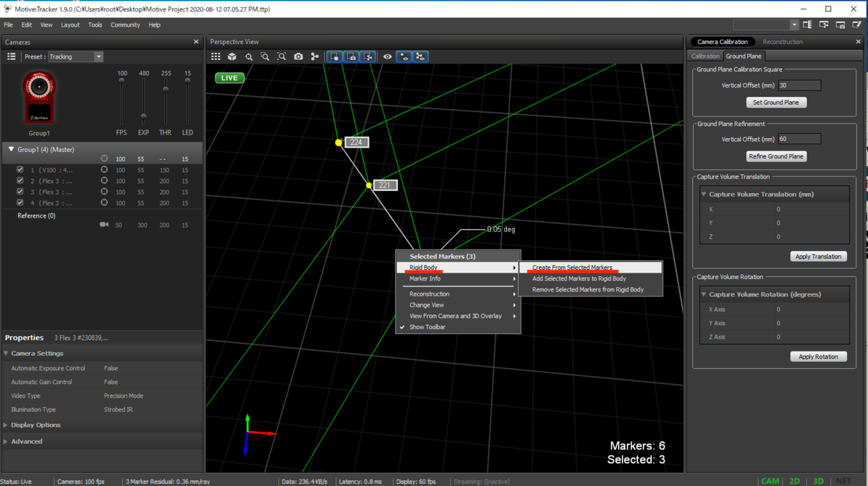
Task: Toggle the eye visibility icon in viewport toolbar
Action: point(388,56)
